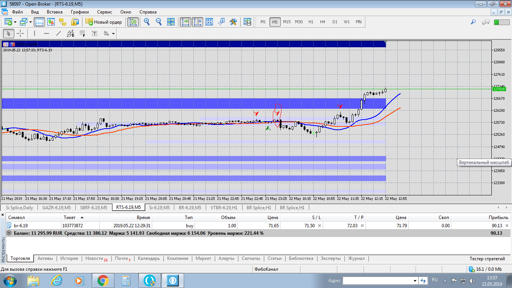Click the zoom in magnifier icon
This screenshot has width=512, height=288.
pyautogui.click(x=147, y=22)
